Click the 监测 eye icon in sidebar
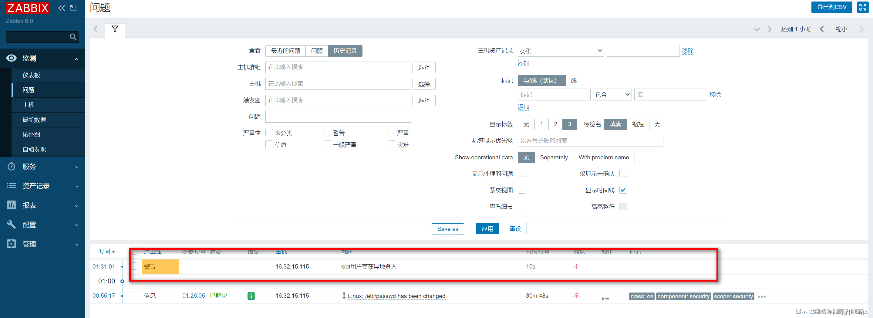The height and width of the screenshot is (318, 873). point(11,58)
